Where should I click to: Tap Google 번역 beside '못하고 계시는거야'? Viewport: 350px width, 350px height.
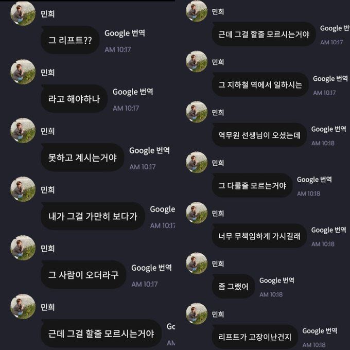pos(149,151)
